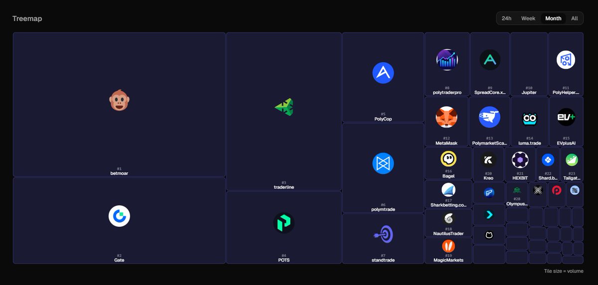Click the Kreo K icon
The width and height of the screenshot is (598, 285).
pos(488,160)
